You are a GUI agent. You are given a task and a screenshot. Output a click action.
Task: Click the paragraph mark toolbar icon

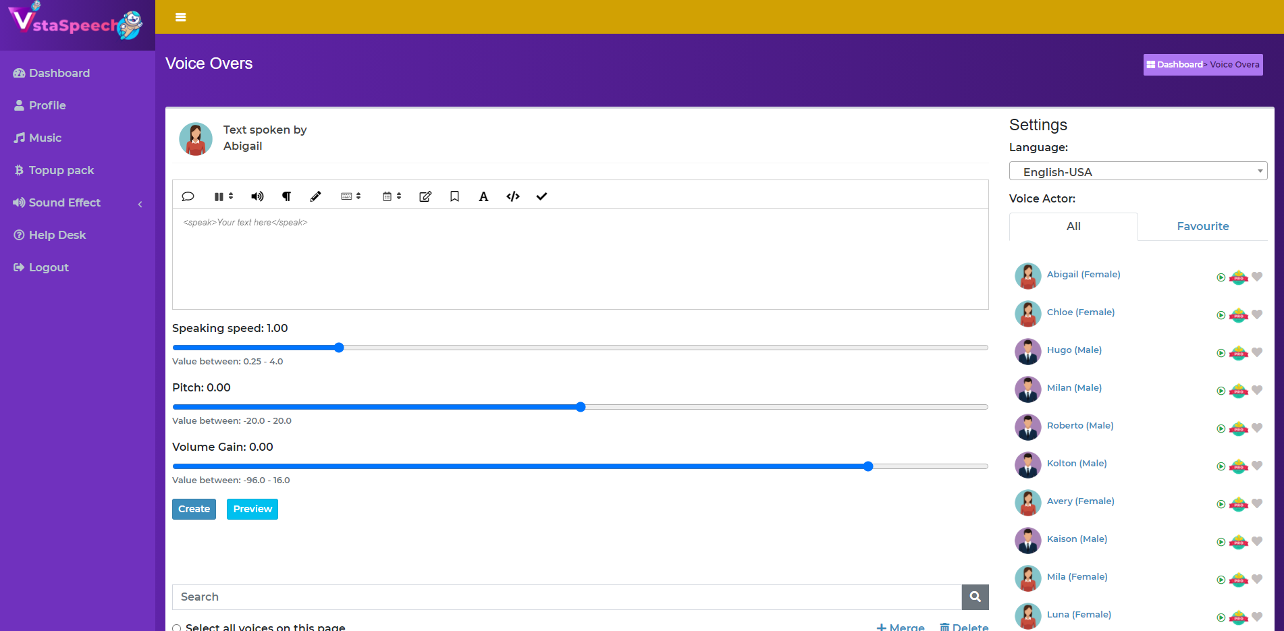(286, 196)
